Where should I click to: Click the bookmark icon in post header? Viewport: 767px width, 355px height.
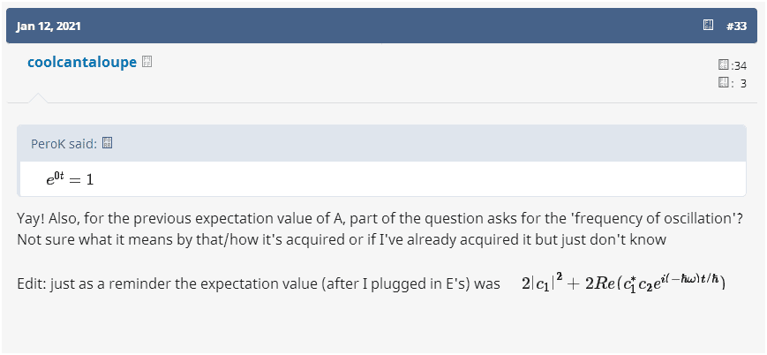[708, 26]
